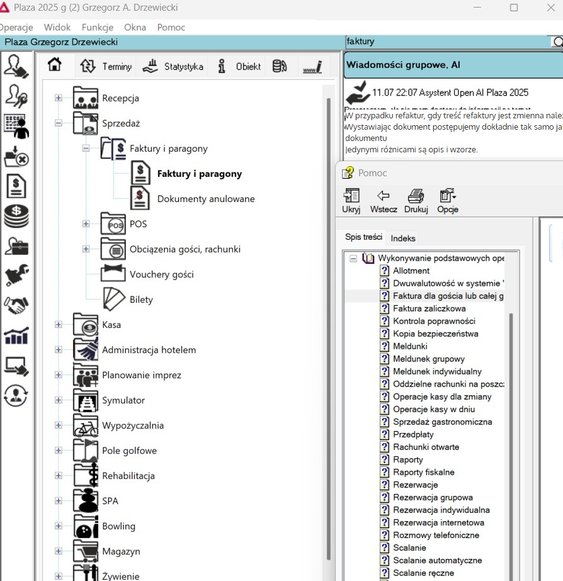Click the Home icon in toolbar
Screen dimensions: 563x581
[x=55, y=65]
